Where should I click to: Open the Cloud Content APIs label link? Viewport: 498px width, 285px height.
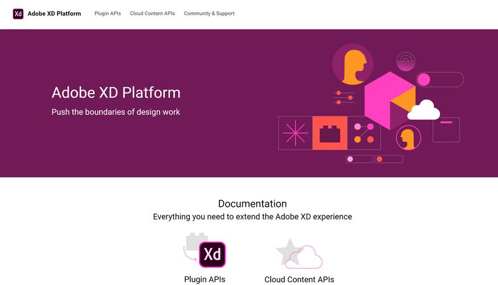299,279
